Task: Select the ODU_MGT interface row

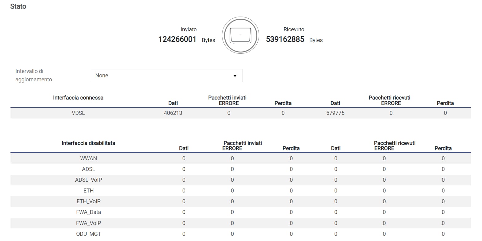Action: [240, 234]
